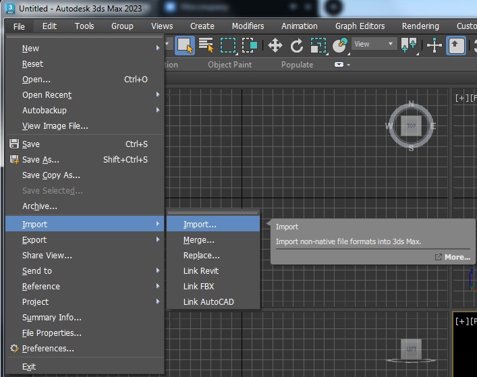Screen dimensions: 477x377
Task: Click the Select by Name icon
Action: click(x=206, y=45)
